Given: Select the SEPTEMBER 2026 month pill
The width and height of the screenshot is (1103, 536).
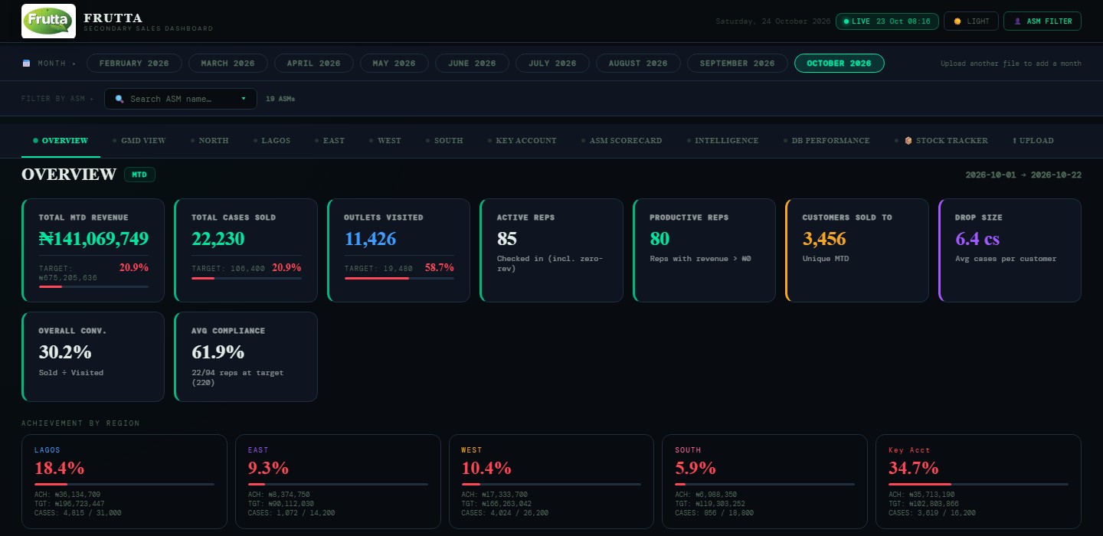Looking at the screenshot, I should [x=737, y=64].
